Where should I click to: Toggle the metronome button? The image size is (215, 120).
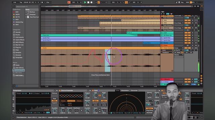pos(42,2)
